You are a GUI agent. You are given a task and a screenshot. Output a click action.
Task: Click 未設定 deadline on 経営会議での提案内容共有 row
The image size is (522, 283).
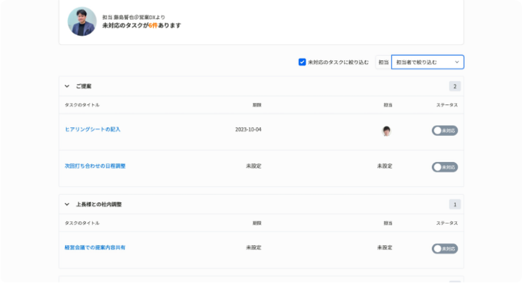(x=254, y=248)
